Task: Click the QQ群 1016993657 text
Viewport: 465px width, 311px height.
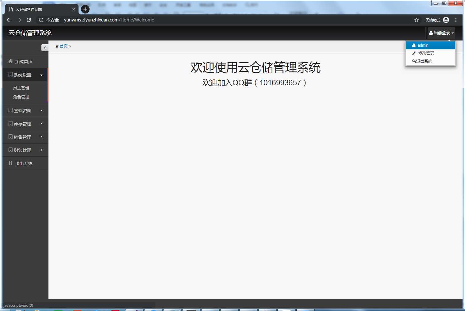Action: click(254, 83)
